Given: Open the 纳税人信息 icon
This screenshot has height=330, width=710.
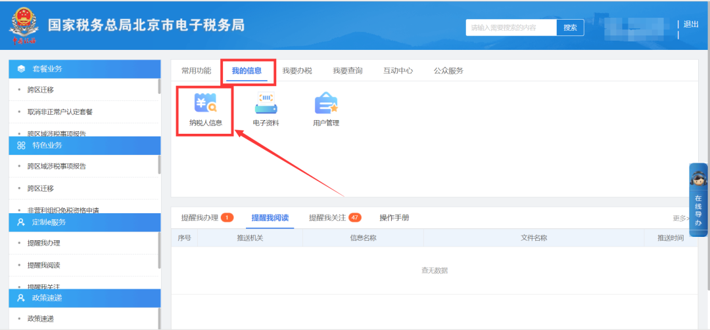Looking at the screenshot, I should (205, 105).
